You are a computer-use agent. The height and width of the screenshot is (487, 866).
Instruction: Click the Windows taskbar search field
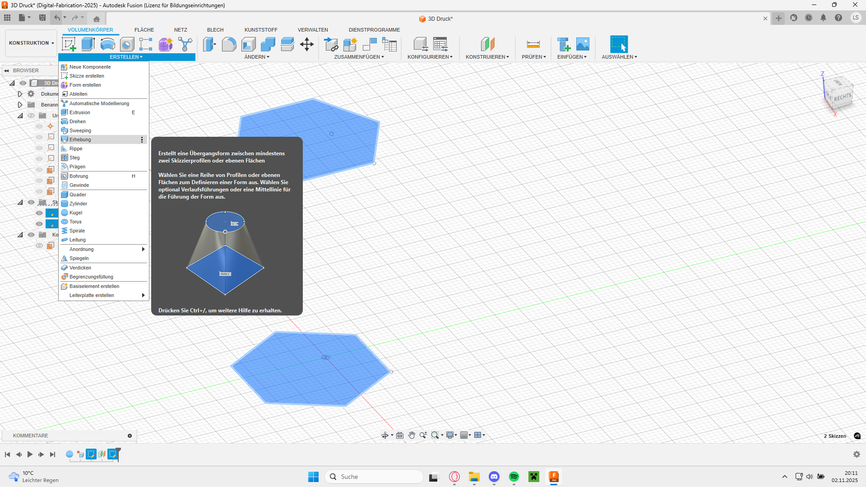(374, 477)
